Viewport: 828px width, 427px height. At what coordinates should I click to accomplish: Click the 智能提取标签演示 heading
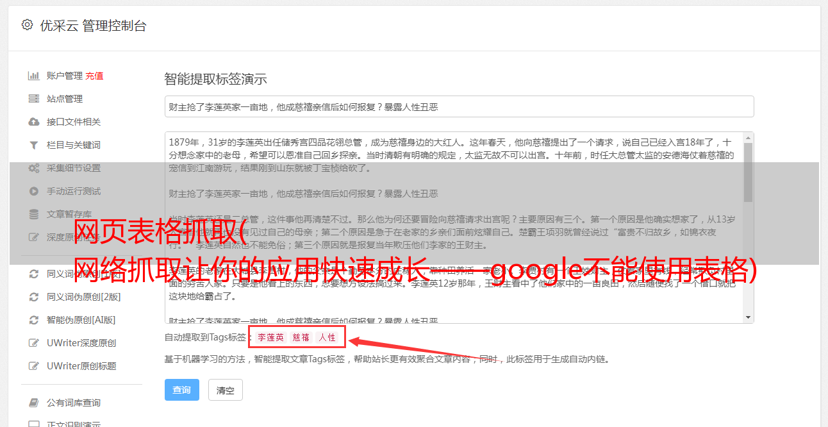(215, 80)
